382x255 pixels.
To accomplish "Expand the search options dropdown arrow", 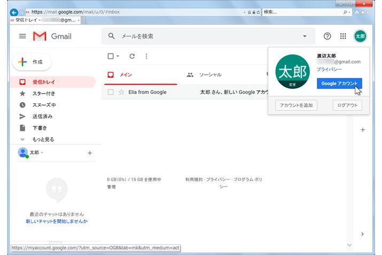I will pos(305,36).
